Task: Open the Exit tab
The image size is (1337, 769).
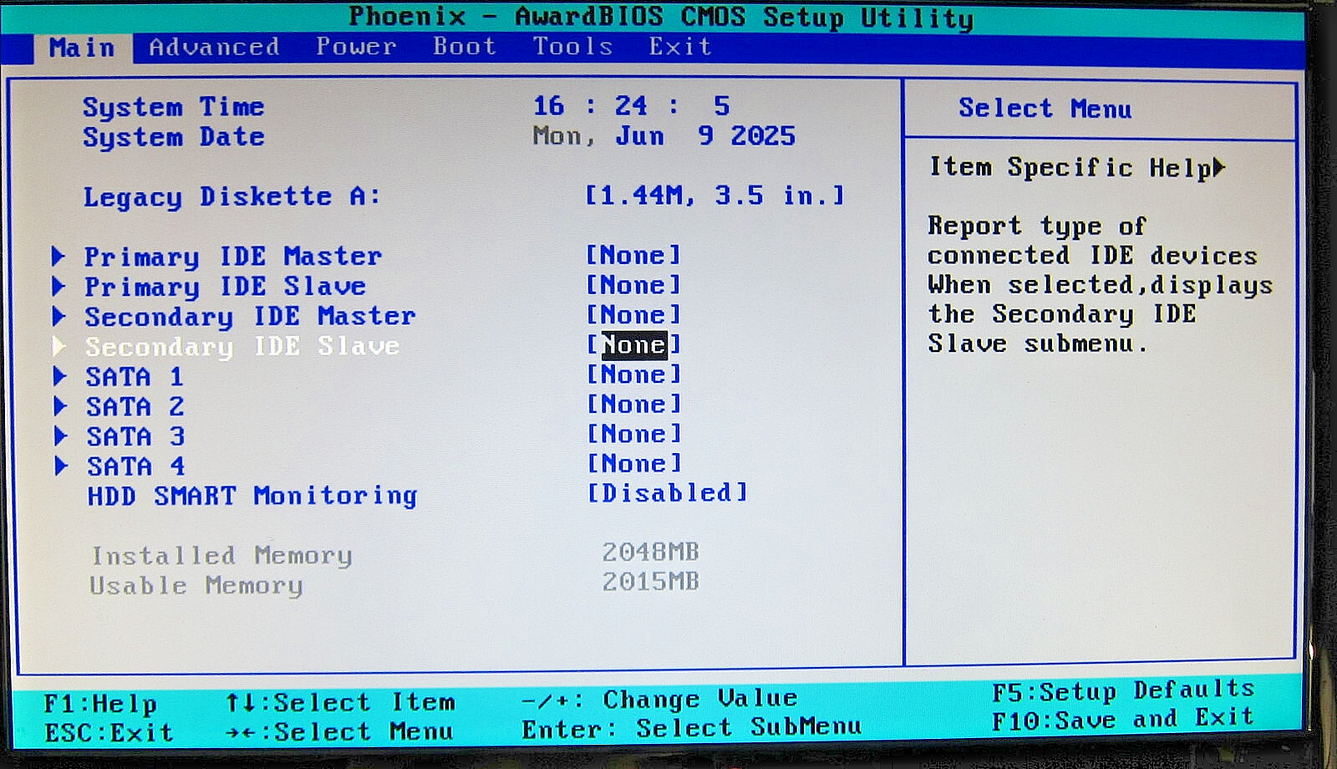Action: pos(681,47)
